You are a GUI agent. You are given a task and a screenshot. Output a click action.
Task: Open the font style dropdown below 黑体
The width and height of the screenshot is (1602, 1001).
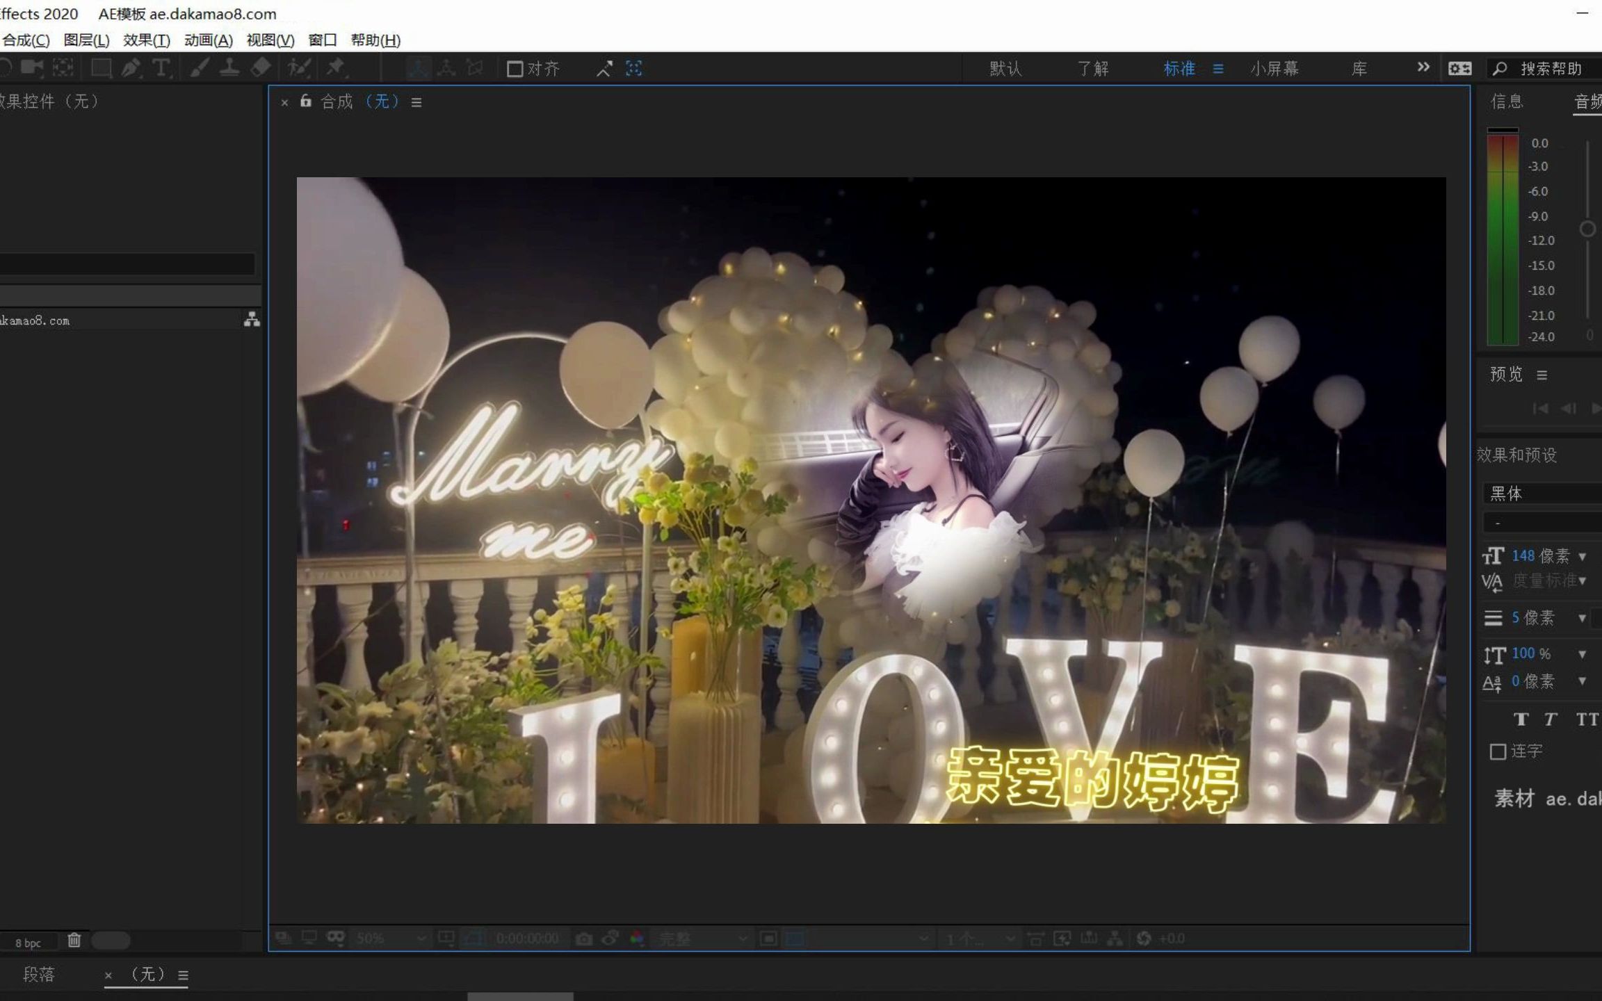pos(1543,522)
